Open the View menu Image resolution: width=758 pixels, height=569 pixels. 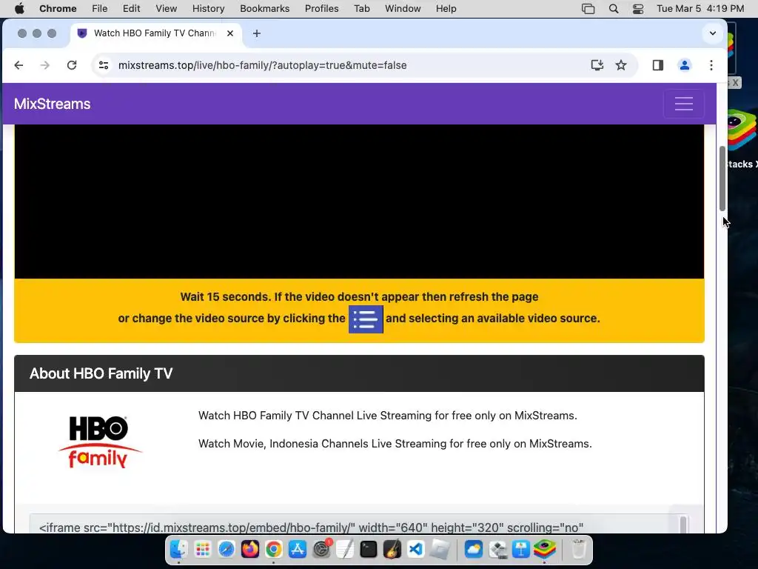click(x=167, y=9)
